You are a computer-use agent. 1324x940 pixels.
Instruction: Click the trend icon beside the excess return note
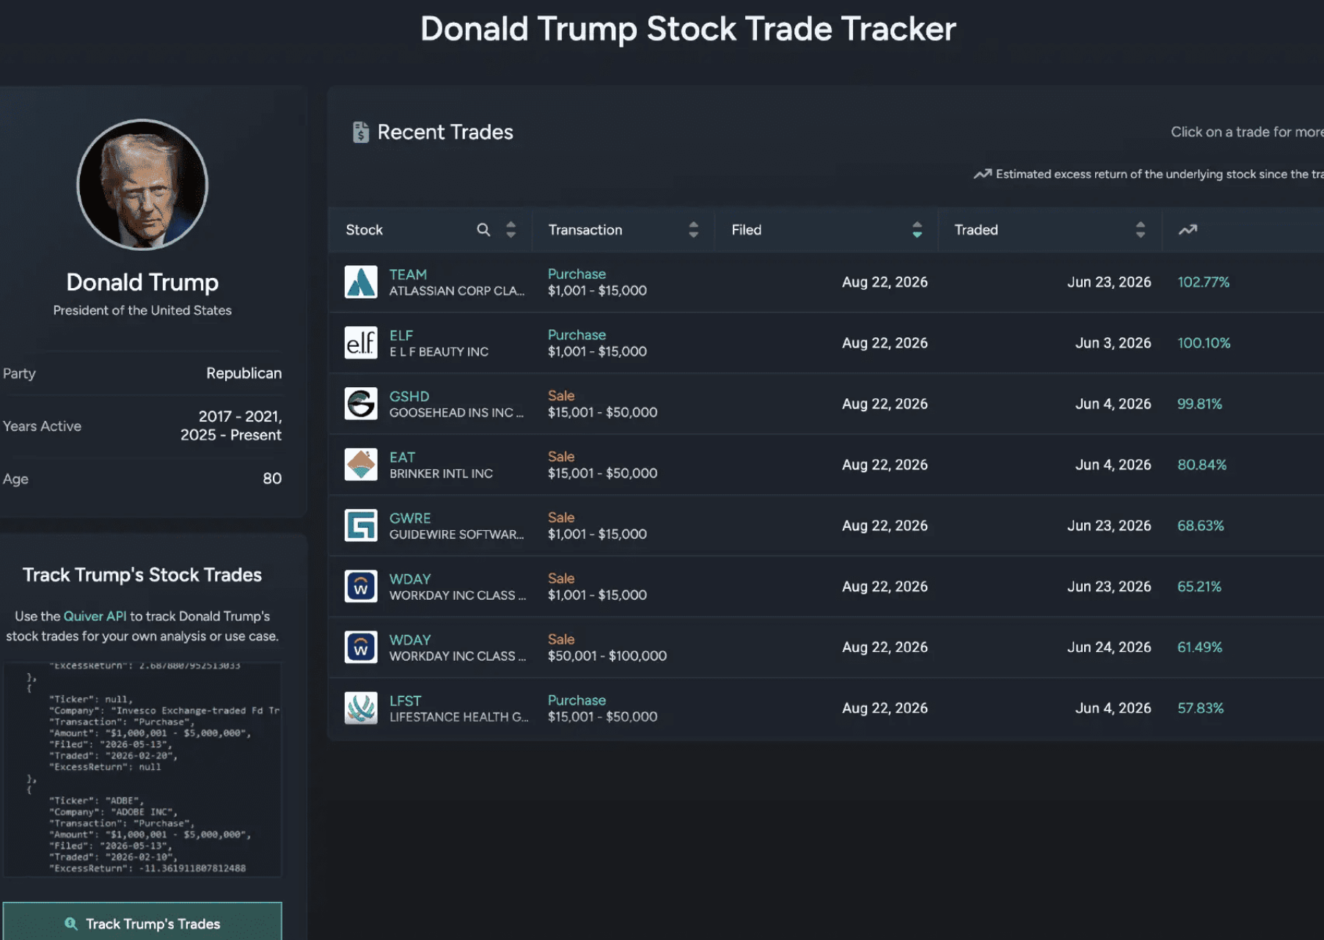982,174
